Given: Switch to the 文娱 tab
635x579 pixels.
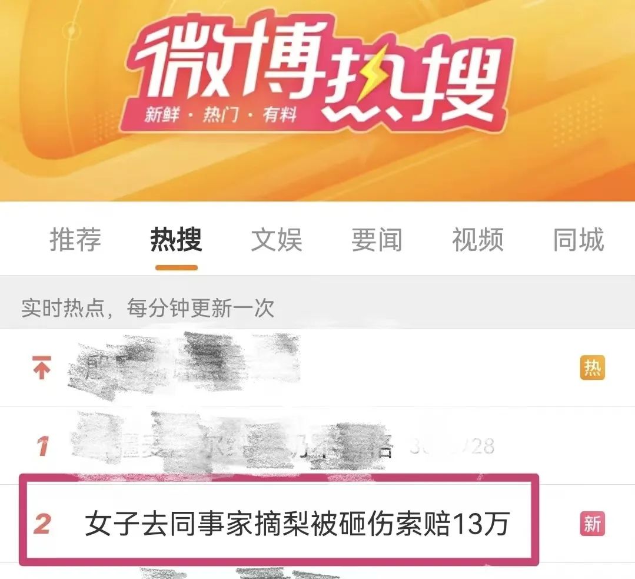Looking at the screenshot, I should click(277, 239).
